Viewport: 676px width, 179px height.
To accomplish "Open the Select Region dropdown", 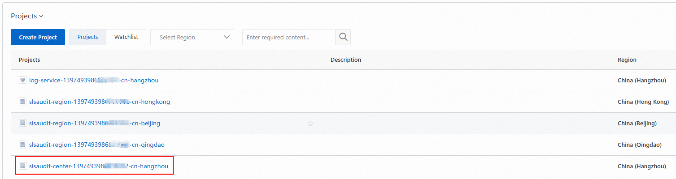I will coord(192,37).
